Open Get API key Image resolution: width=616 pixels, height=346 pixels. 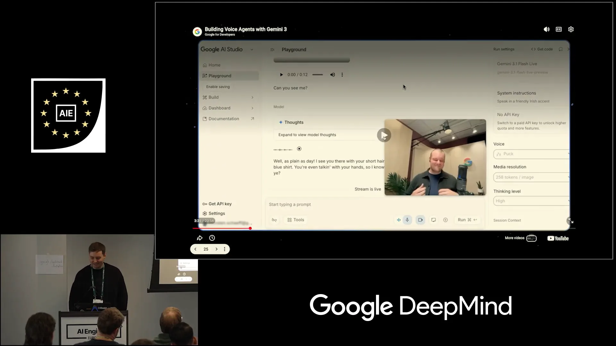[217, 204]
